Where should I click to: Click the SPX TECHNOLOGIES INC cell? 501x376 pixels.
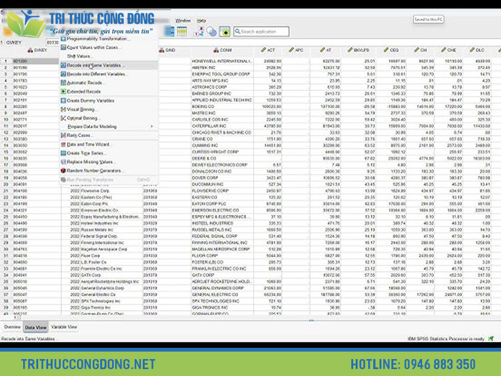pos(222,301)
